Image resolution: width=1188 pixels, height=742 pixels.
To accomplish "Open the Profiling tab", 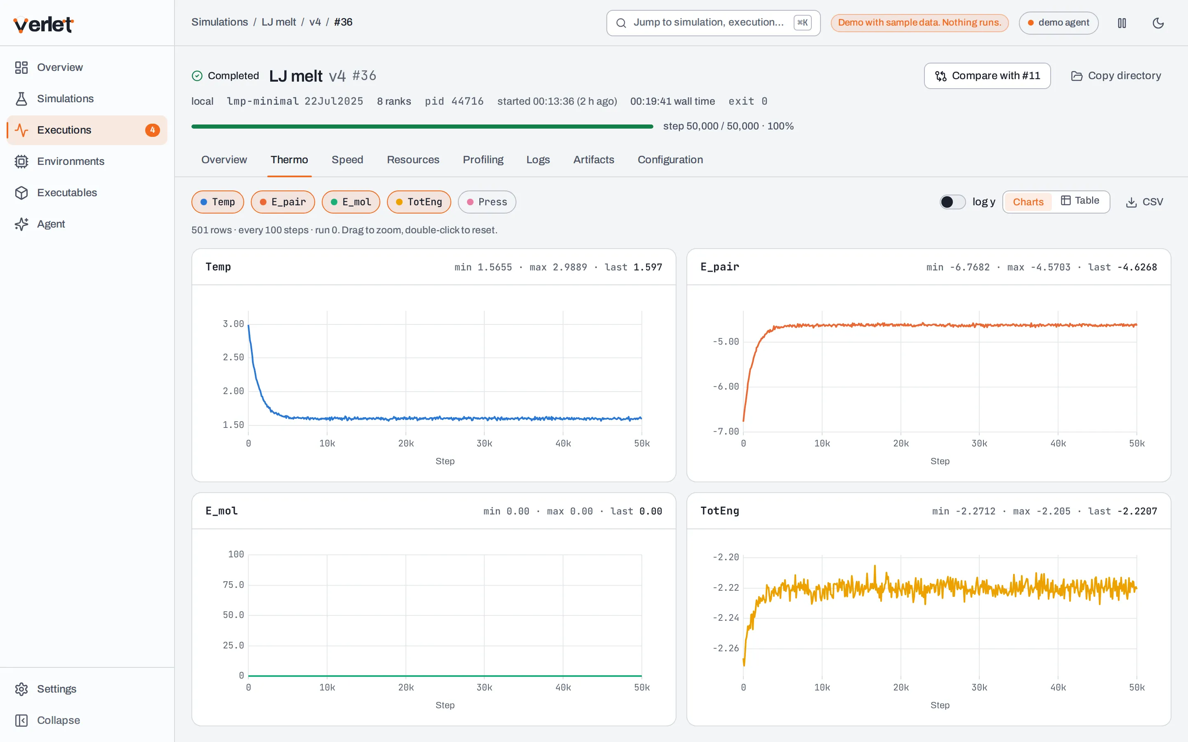I will point(483,160).
